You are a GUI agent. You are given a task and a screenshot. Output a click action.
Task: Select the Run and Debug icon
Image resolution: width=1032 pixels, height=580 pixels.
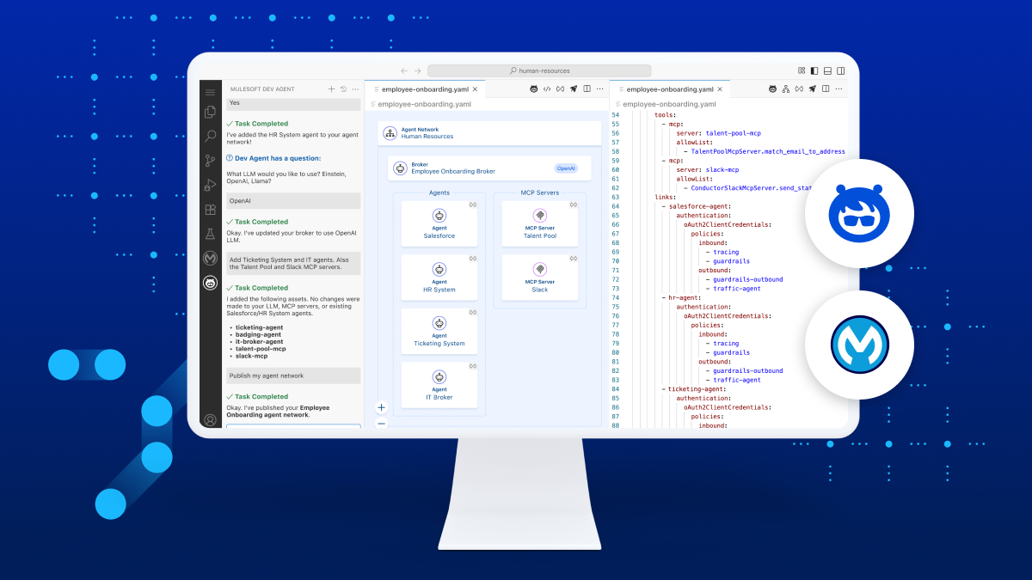click(210, 185)
